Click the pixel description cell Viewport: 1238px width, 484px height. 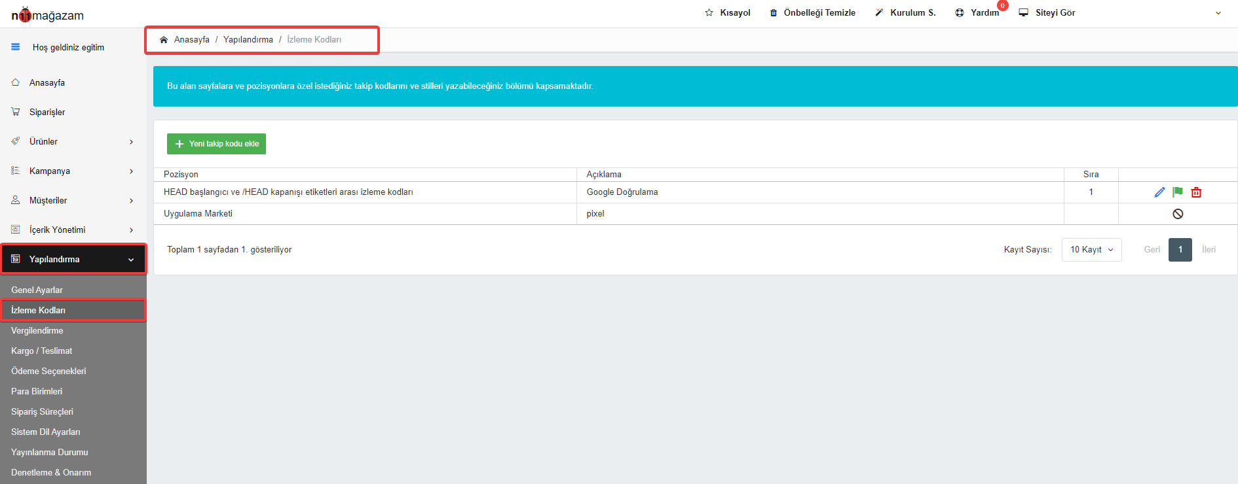coord(820,214)
